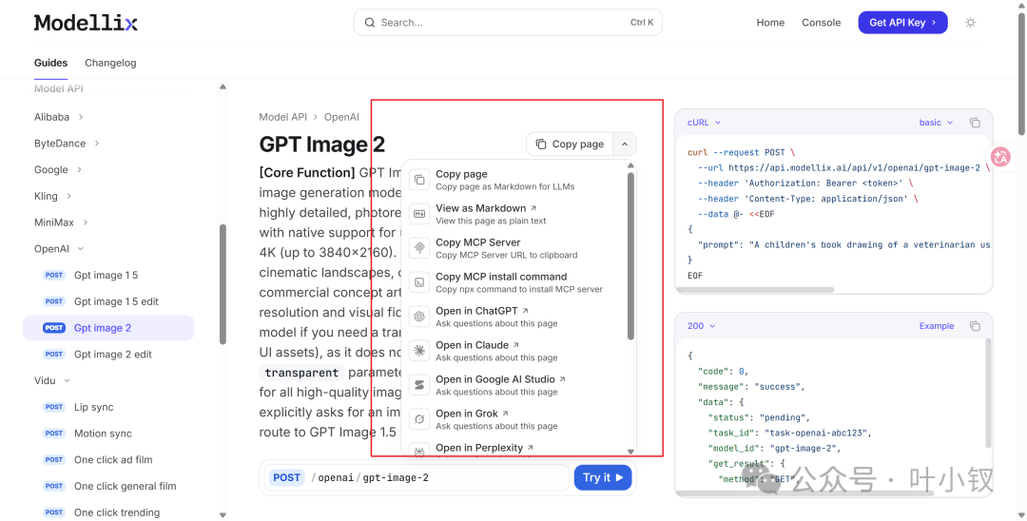Open the Home link

coord(770,22)
